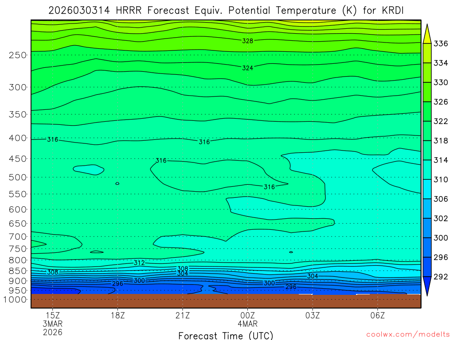This screenshot has height=340, width=454.
Task: Click the 00Z time axis label
Action: pos(247,315)
